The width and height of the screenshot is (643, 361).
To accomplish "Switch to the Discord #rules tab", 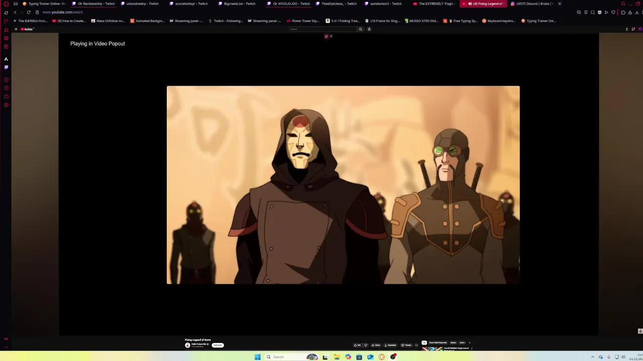I will (532, 4).
